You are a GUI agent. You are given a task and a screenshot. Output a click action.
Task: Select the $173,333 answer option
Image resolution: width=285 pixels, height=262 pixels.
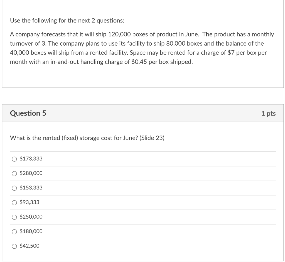[x=14, y=159]
